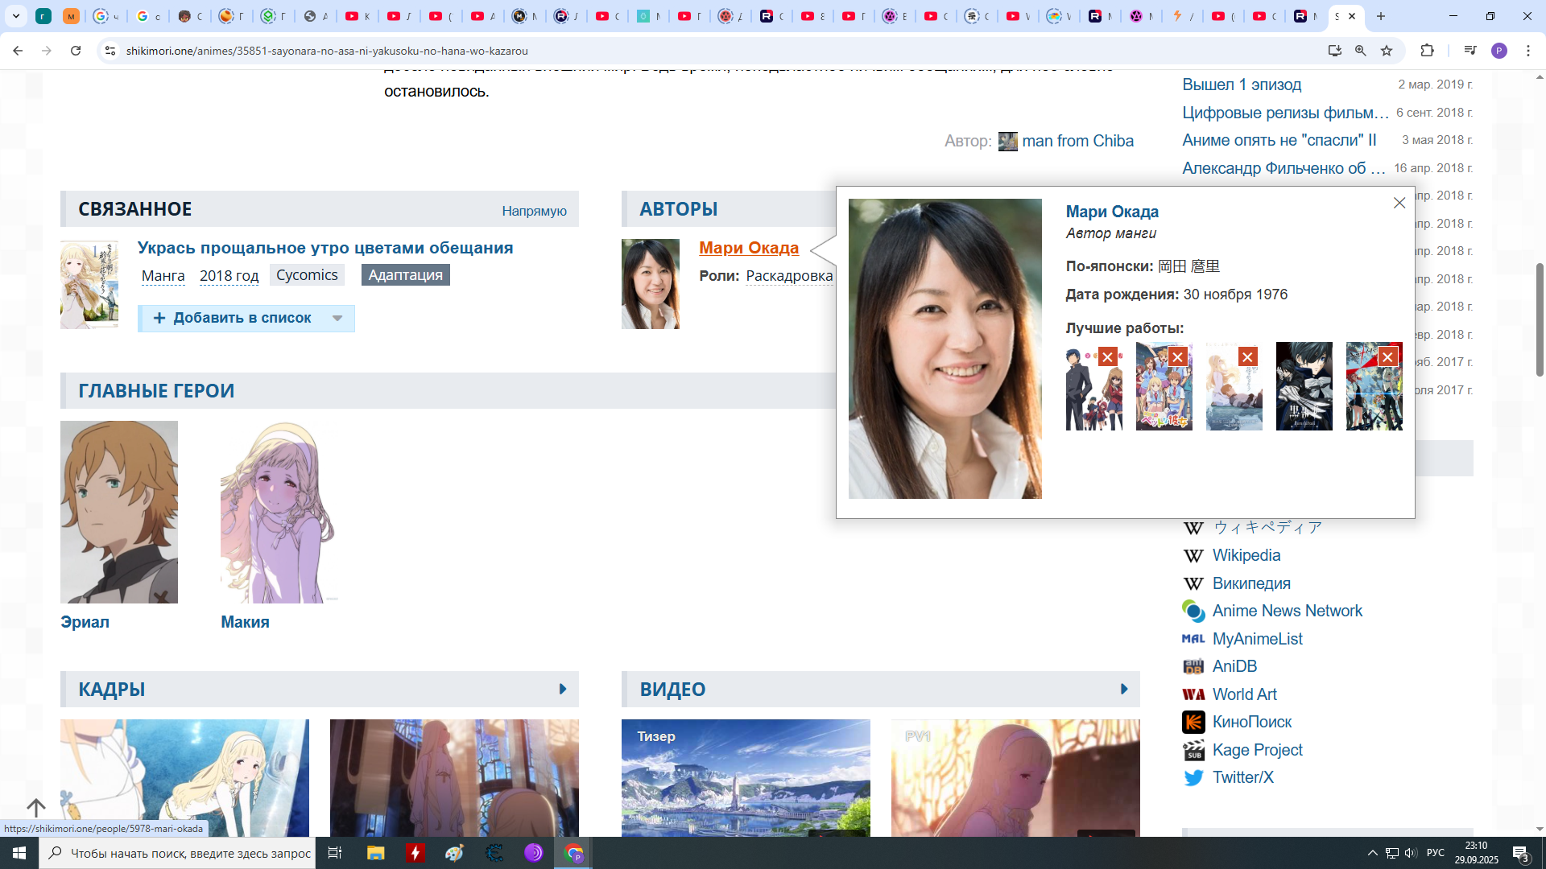Viewport: 1546px width, 869px height.
Task: Click the Twitter/X bird icon
Action: (x=1193, y=778)
